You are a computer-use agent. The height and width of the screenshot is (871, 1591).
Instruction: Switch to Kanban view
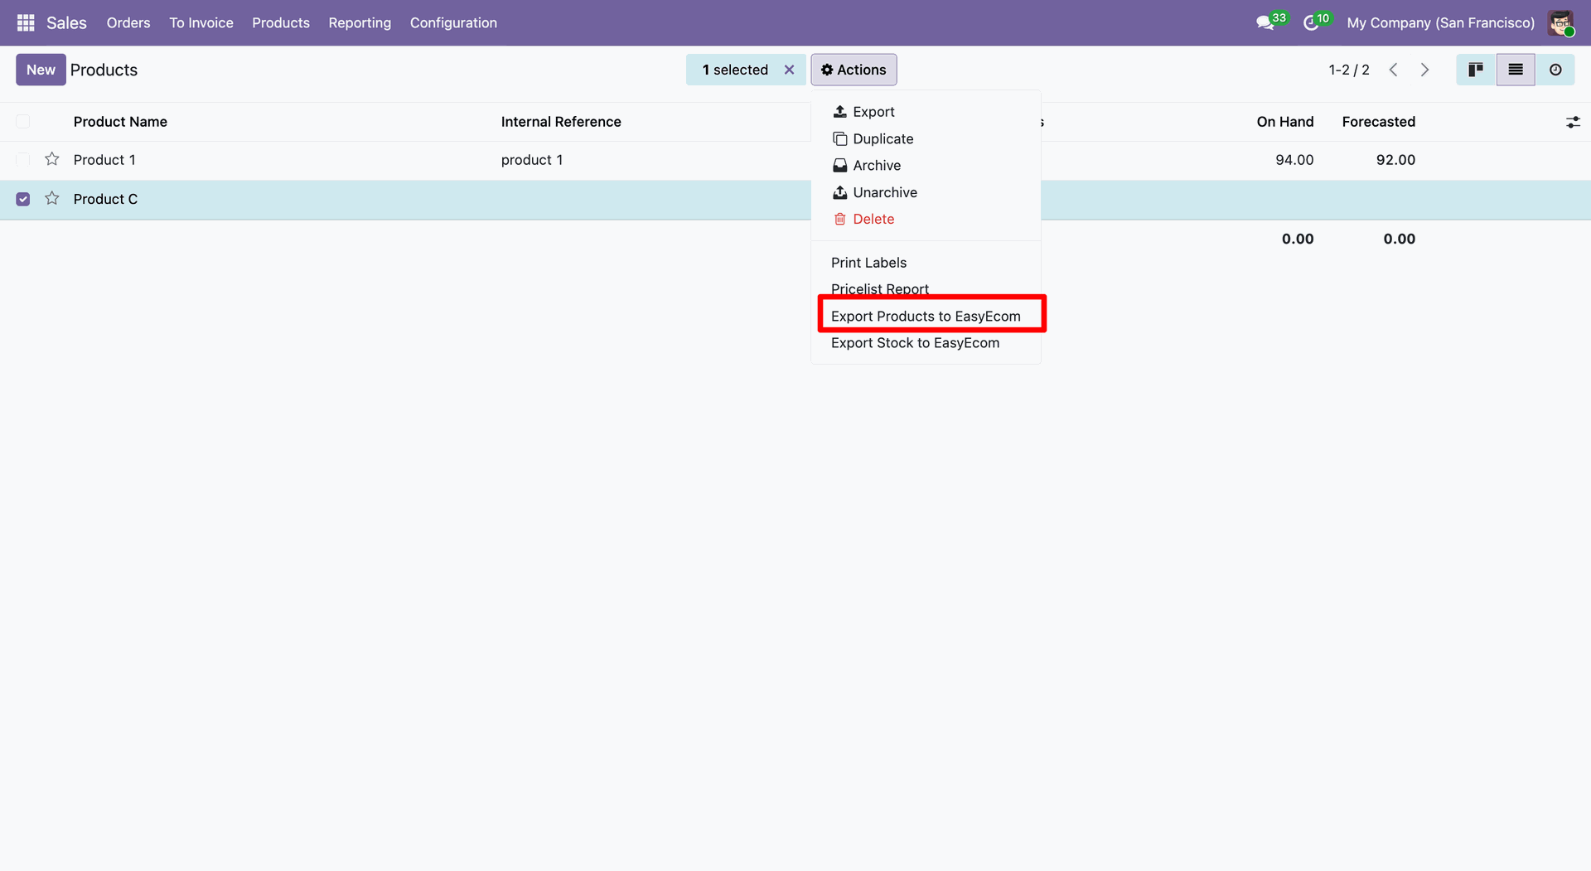[1476, 70]
